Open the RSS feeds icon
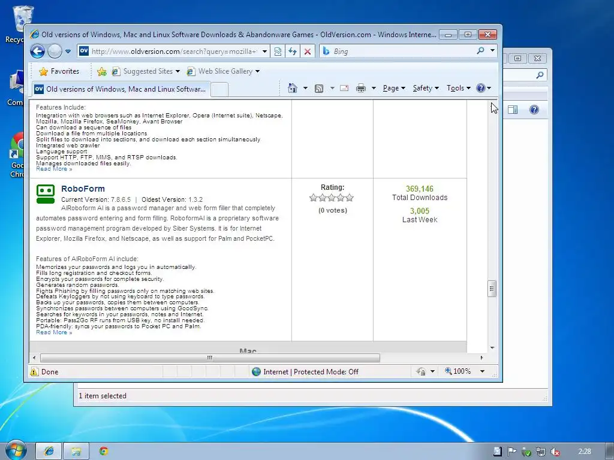 pyautogui.click(x=319, y=89)
